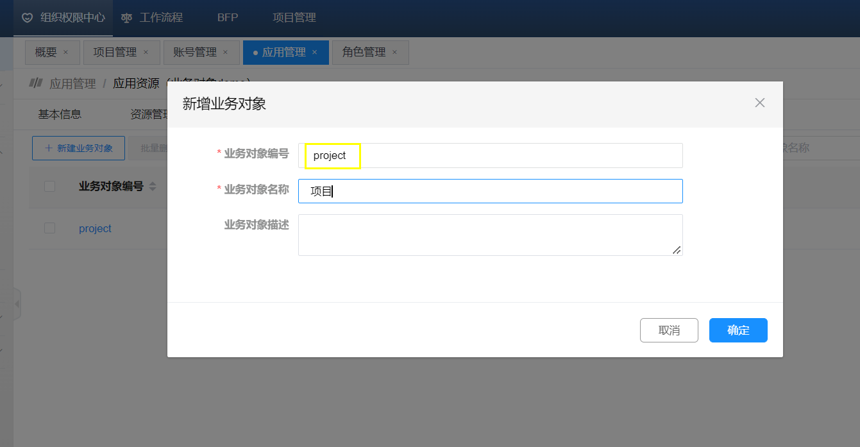Close the 概要 tab with its X

(66, 53)
